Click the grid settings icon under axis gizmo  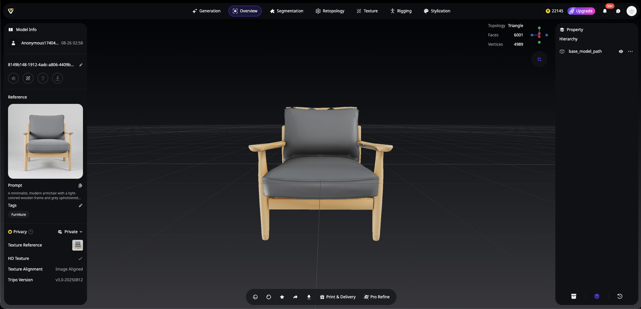coord(539,59)
